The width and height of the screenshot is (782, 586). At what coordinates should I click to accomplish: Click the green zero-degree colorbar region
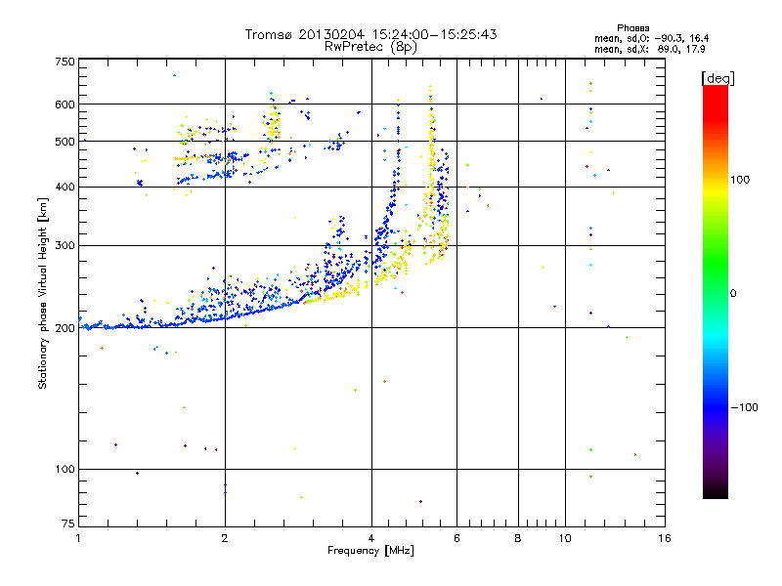coord(716,293)
